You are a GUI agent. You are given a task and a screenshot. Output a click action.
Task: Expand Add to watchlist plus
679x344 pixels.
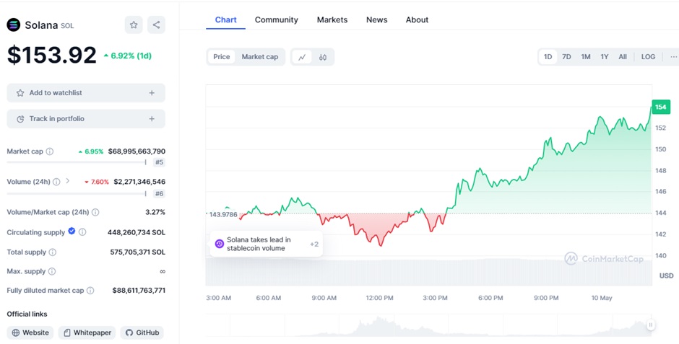152,93
